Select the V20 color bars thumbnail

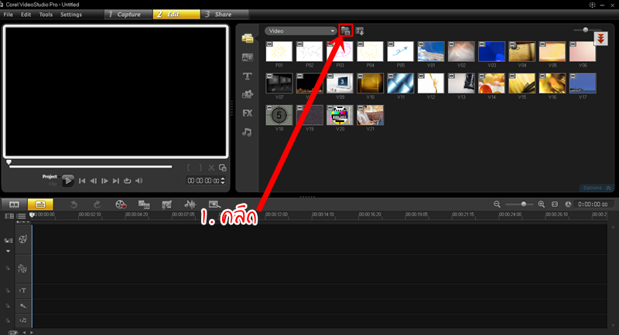pos(340,115)
